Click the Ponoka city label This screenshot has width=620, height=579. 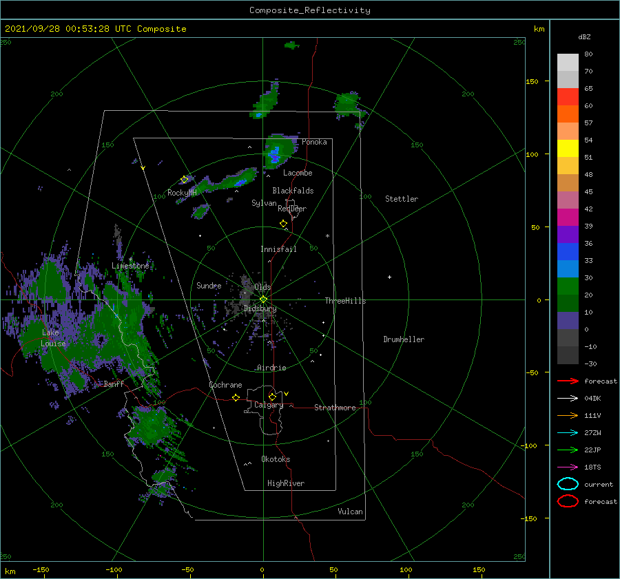[x=314, y=142]
